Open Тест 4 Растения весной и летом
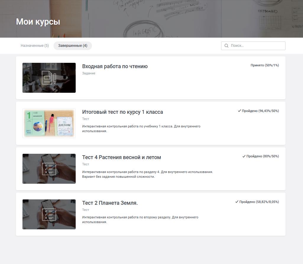The width and height of the screenshot is (303, 264). click(x=121, y=157)
